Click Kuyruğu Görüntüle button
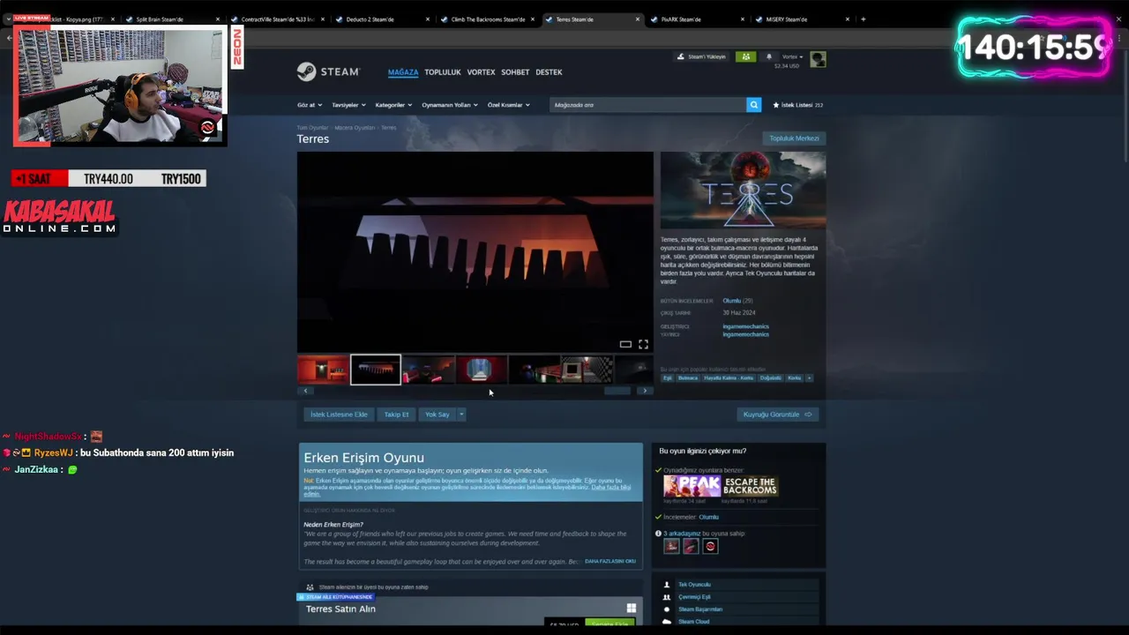The height and width of the screenshot is (635, 1129). [x=778, y=415]
